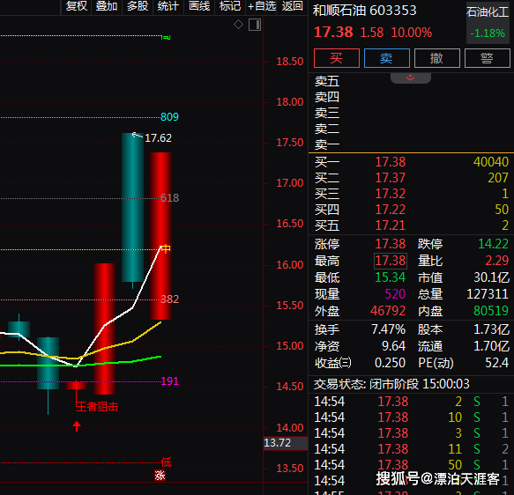Screen dimensions: 514x495
Task: Click the red 王者狙击 arrow signal marker
Action: click(77, 426)
